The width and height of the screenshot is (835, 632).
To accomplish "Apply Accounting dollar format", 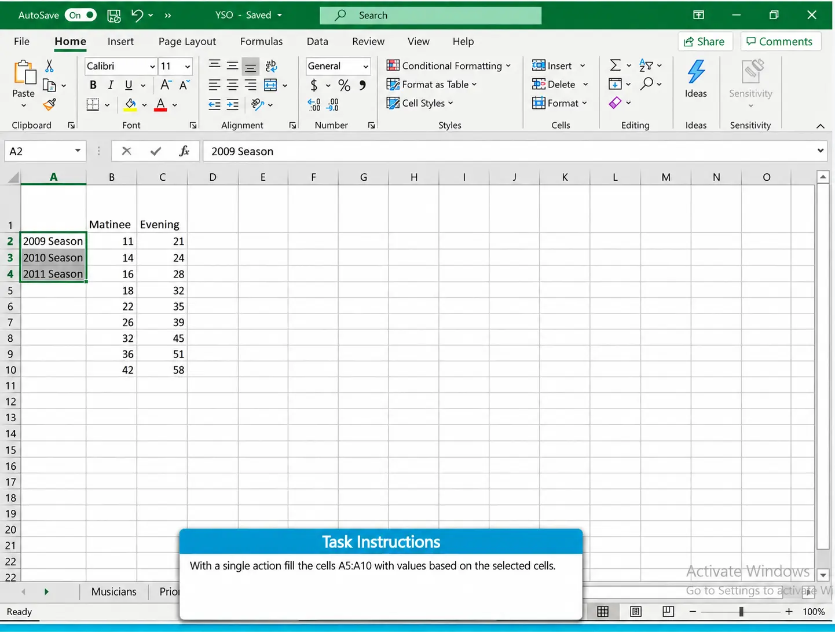I will (314, 85).
